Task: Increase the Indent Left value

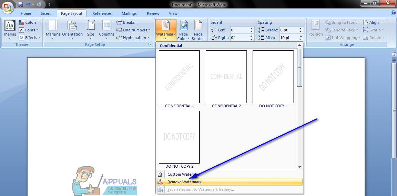Action: (252, 28)
